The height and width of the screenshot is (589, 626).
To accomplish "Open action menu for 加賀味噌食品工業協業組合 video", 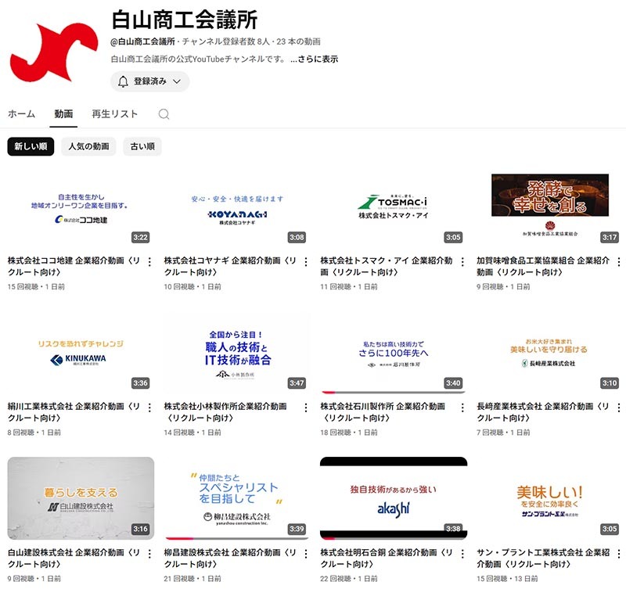I will [619, 262].
